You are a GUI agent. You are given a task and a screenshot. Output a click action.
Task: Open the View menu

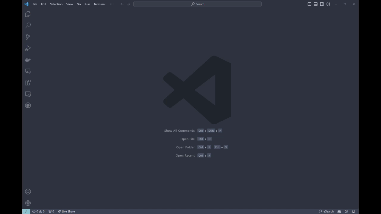pos(70,4)
